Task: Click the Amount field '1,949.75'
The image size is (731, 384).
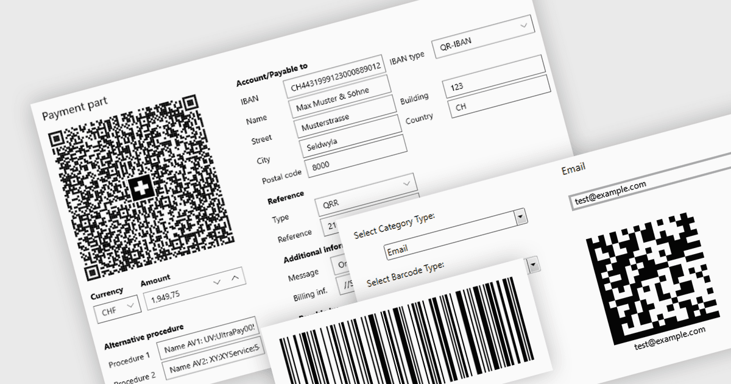Action: click(195, 288)
